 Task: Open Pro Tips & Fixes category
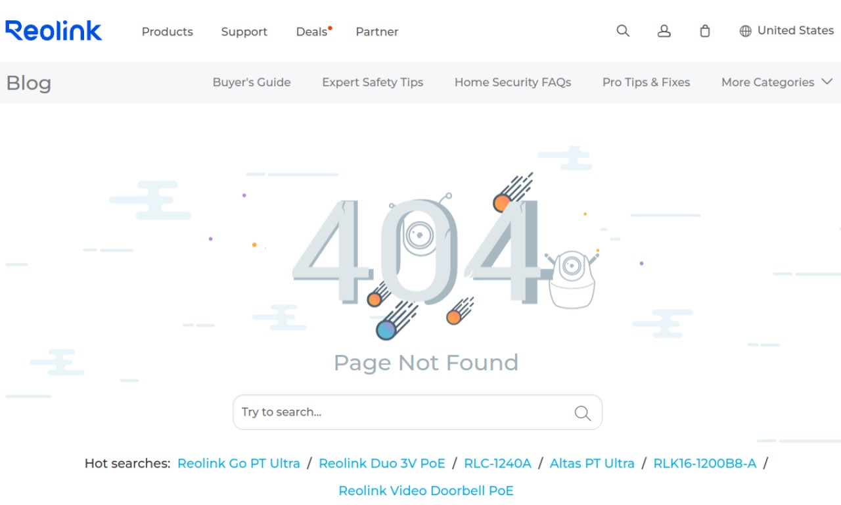pyautogui.click(x=646, y=82)
